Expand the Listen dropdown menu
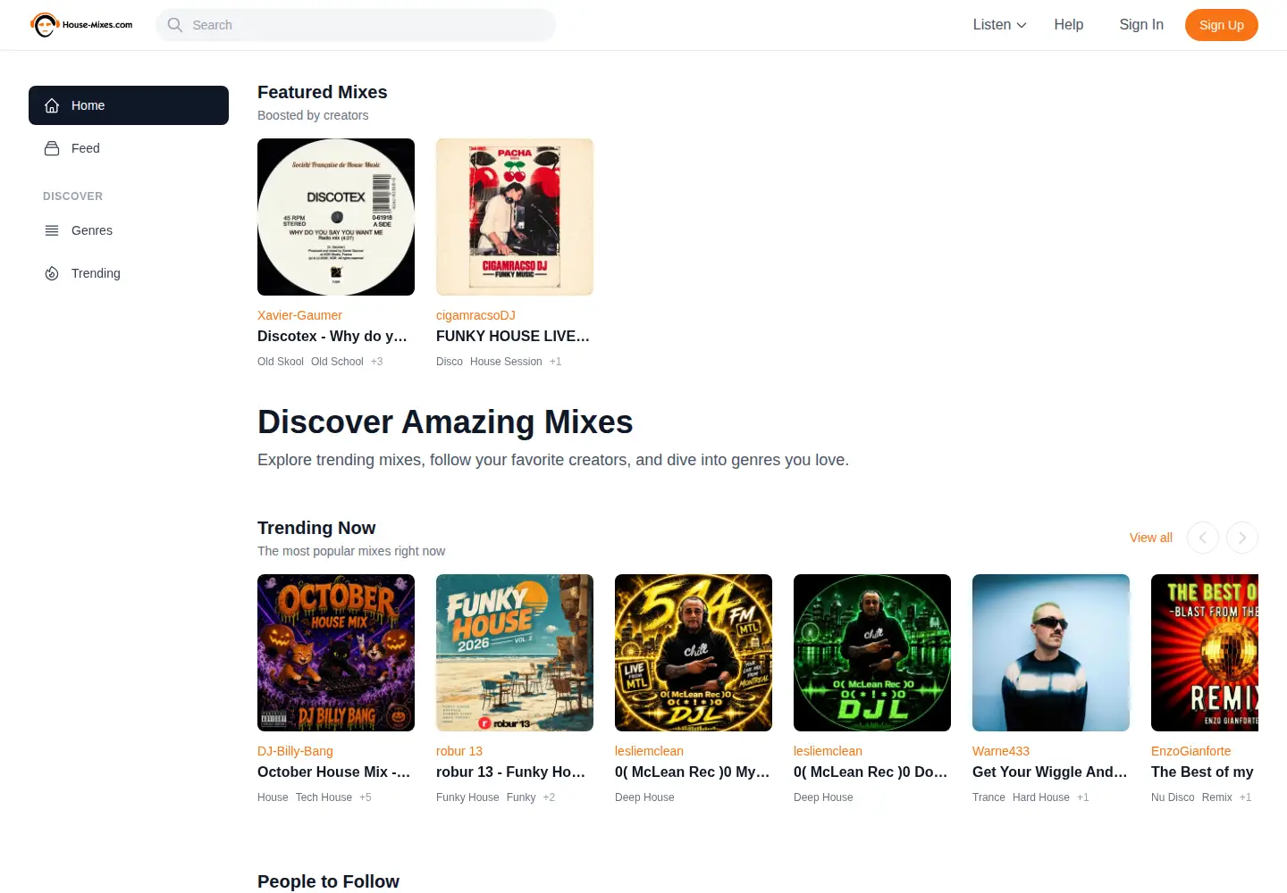Viewport: 1287px width, 893px height. tap(999, 25)
